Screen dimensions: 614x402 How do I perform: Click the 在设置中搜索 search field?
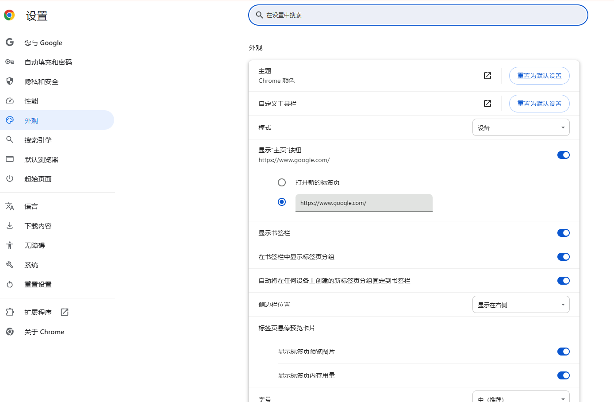click(418, 15)
